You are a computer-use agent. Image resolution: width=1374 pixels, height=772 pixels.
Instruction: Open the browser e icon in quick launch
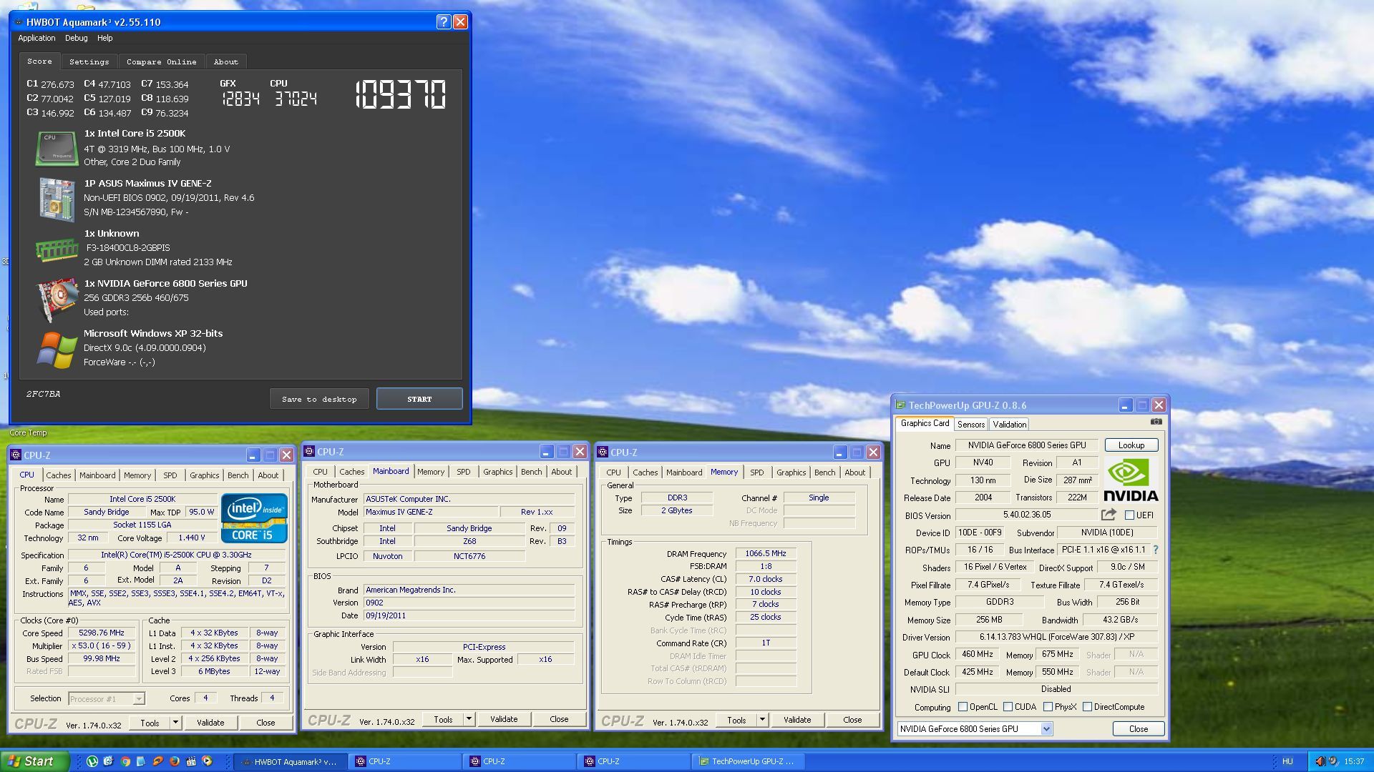click(109, 761)
